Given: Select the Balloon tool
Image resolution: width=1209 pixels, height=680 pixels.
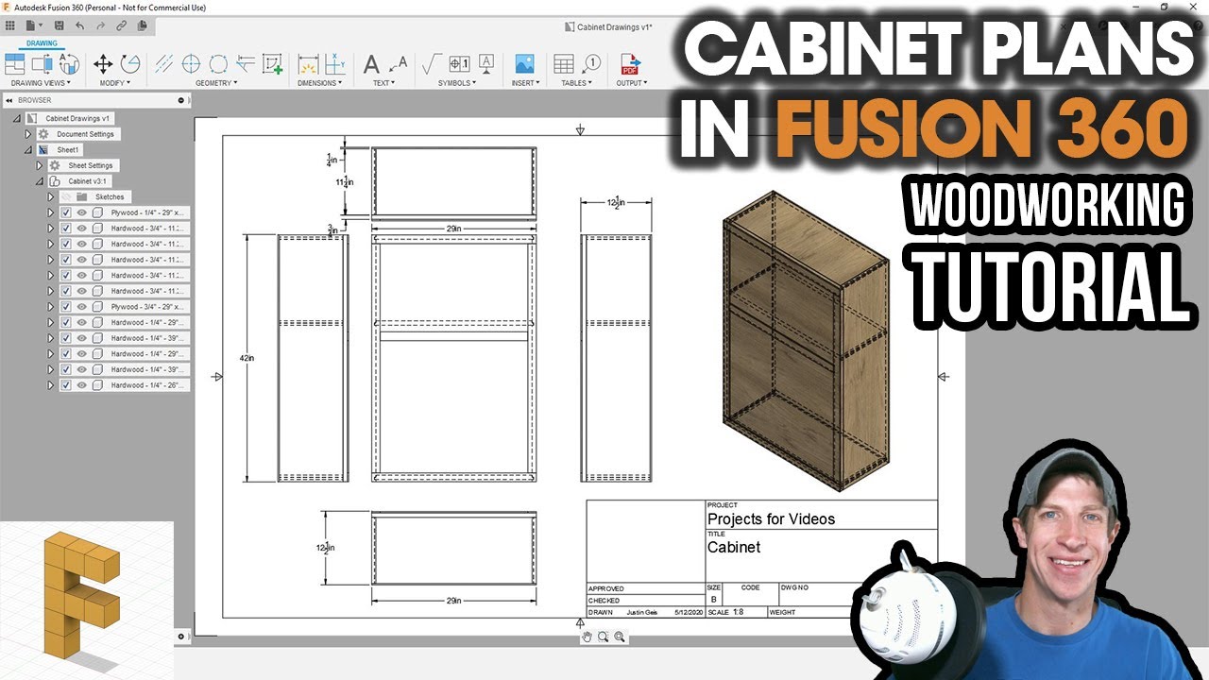Looking at the screenshot, I should (x=591, y=64).
